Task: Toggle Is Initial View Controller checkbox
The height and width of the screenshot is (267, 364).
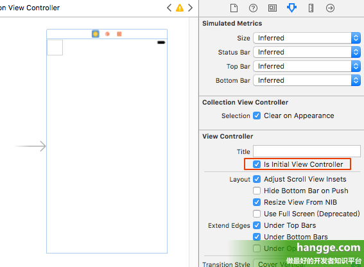Action: point(257,164)
